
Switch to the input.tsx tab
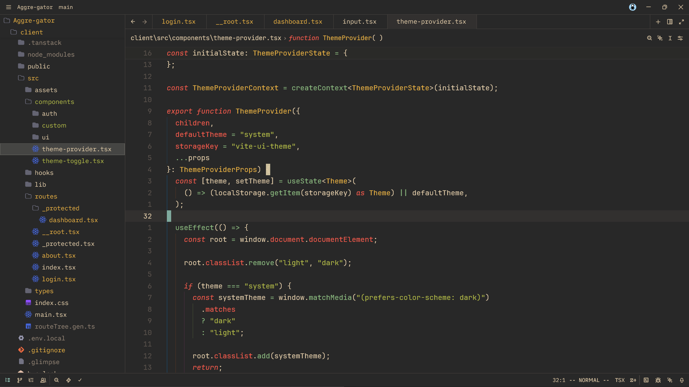pos(360,22)
